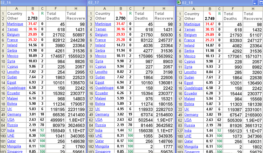Select column H header in 02_17
Screen dimensions: 263x153
(x=164, y=9)
